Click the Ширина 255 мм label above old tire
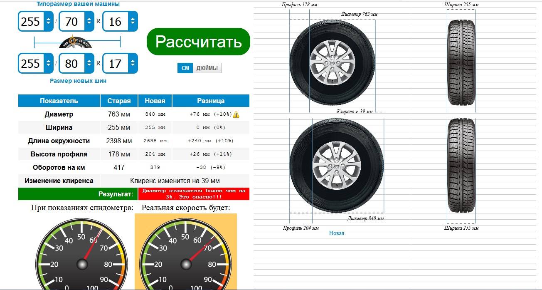 [x=461, y=5]
